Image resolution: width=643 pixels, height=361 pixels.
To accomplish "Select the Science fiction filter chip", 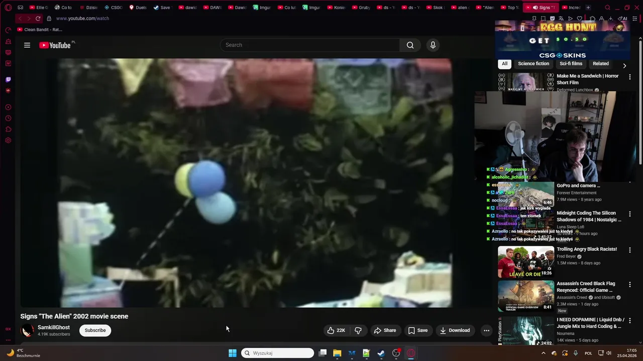I will (533, 64).
